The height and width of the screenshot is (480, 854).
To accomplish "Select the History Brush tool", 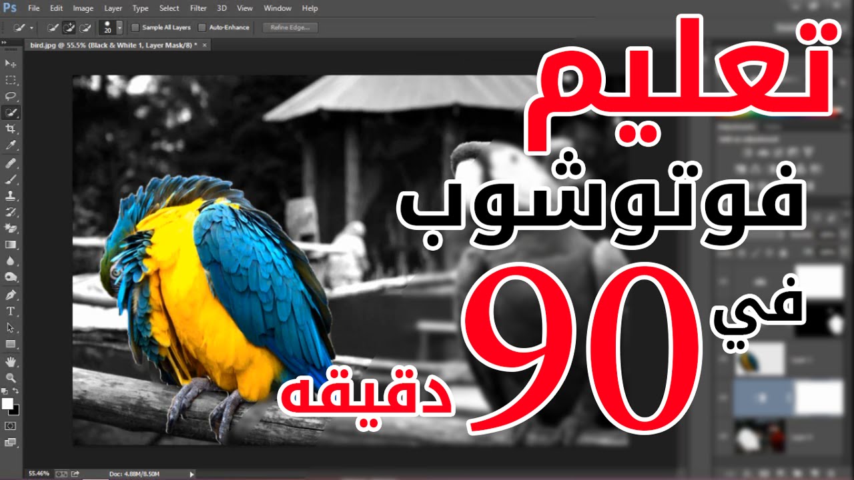I will [11, 213].
